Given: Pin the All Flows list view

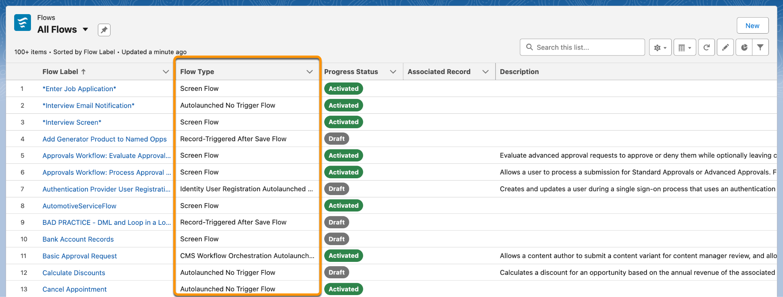Looking at the screenshot, I should 104,30.
